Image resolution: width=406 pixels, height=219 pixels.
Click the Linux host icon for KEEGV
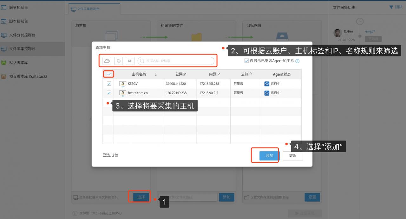click(123, 84)
